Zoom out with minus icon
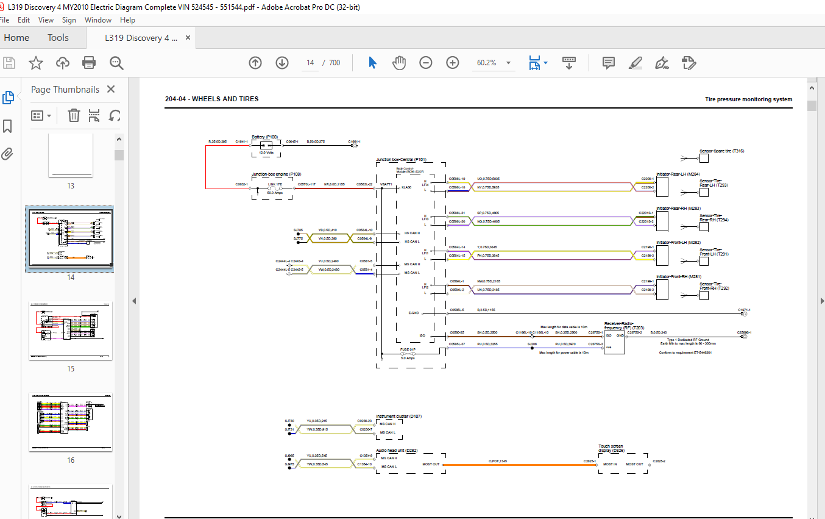The image size is (825, 519). [x=426, y=63]
